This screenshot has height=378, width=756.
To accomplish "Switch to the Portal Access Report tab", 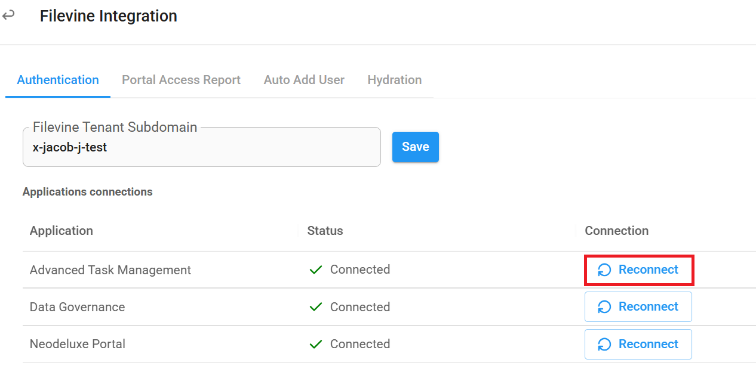I will pyautogui.click(x=181, y=80).
